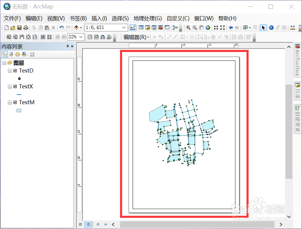Image resolution: width=302 pixels, height=229 pixels.
Task: Select the map Zoom Out tool
Action: 195,28
